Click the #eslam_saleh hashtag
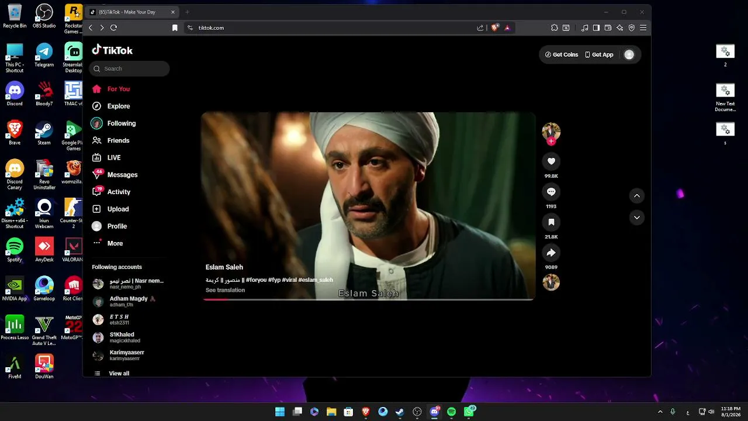Image resolution: width=748 pixels, height=421 pixels. [316, 280]
